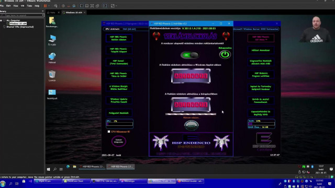Viewport: 335px width, 188px height.
Task: Open the Tabs menu in VMware
Action: (x=29, y=6)
